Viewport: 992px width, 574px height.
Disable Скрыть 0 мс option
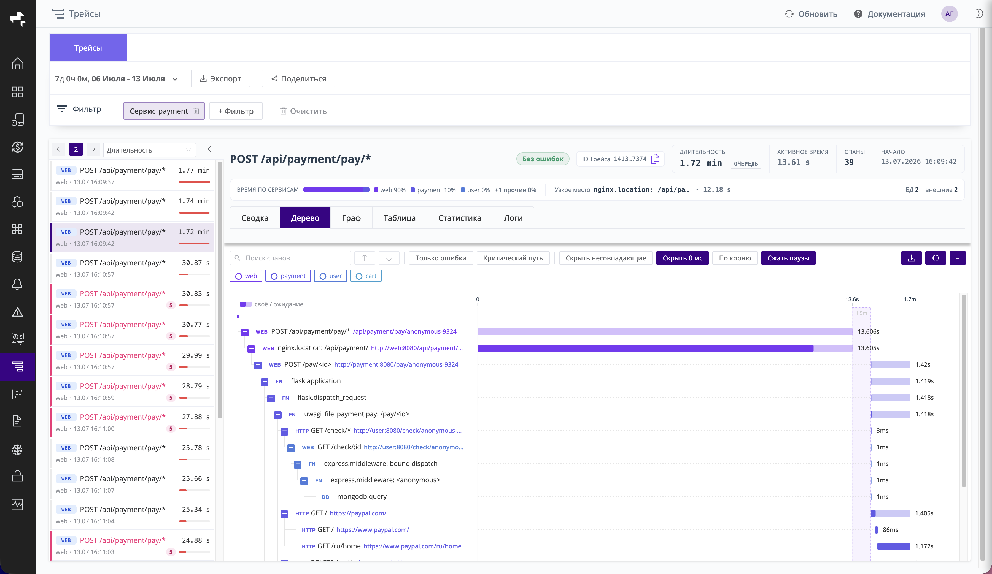click(x=682, y=258)
